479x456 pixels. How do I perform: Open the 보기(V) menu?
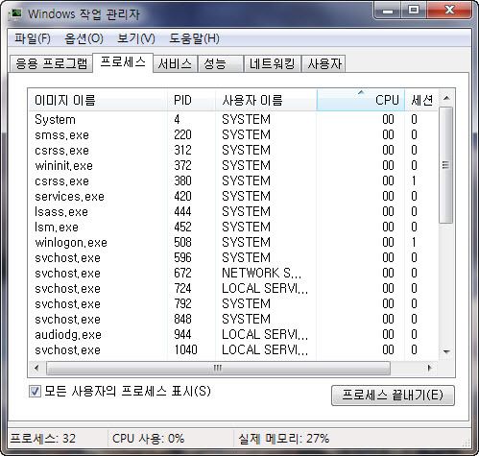tap(136, 38)
